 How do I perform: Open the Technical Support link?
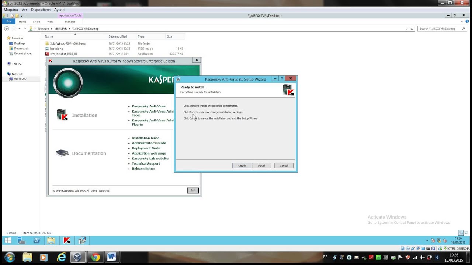pyautogui.click(x=146, y=164)
